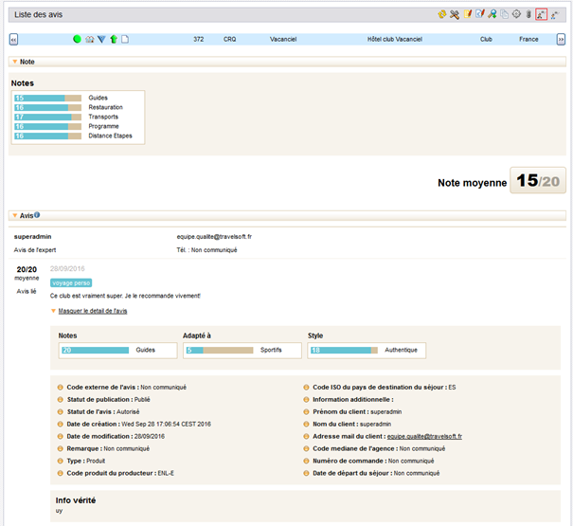Viewport: 573px width, 526px height.
Task: Collapse the Avis section
Action: coord(14,215)
